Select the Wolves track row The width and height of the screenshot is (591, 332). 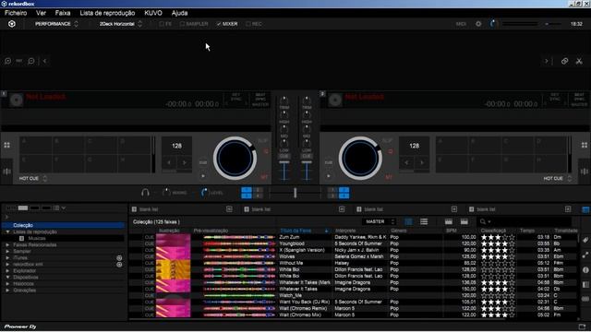tap(354, 256)
